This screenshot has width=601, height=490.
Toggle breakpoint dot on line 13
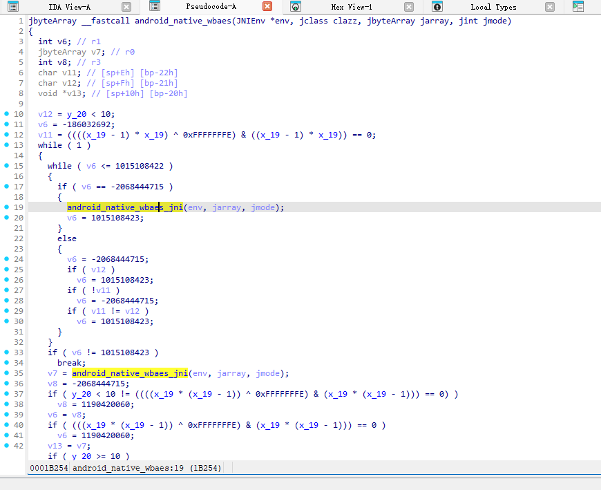pyautogui.click(x=6, y=145)
